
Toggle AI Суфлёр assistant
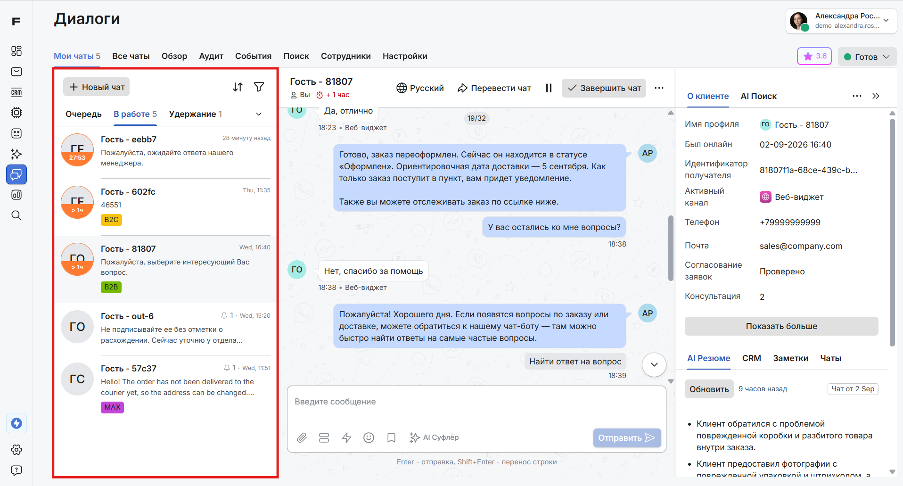point(434,437)
